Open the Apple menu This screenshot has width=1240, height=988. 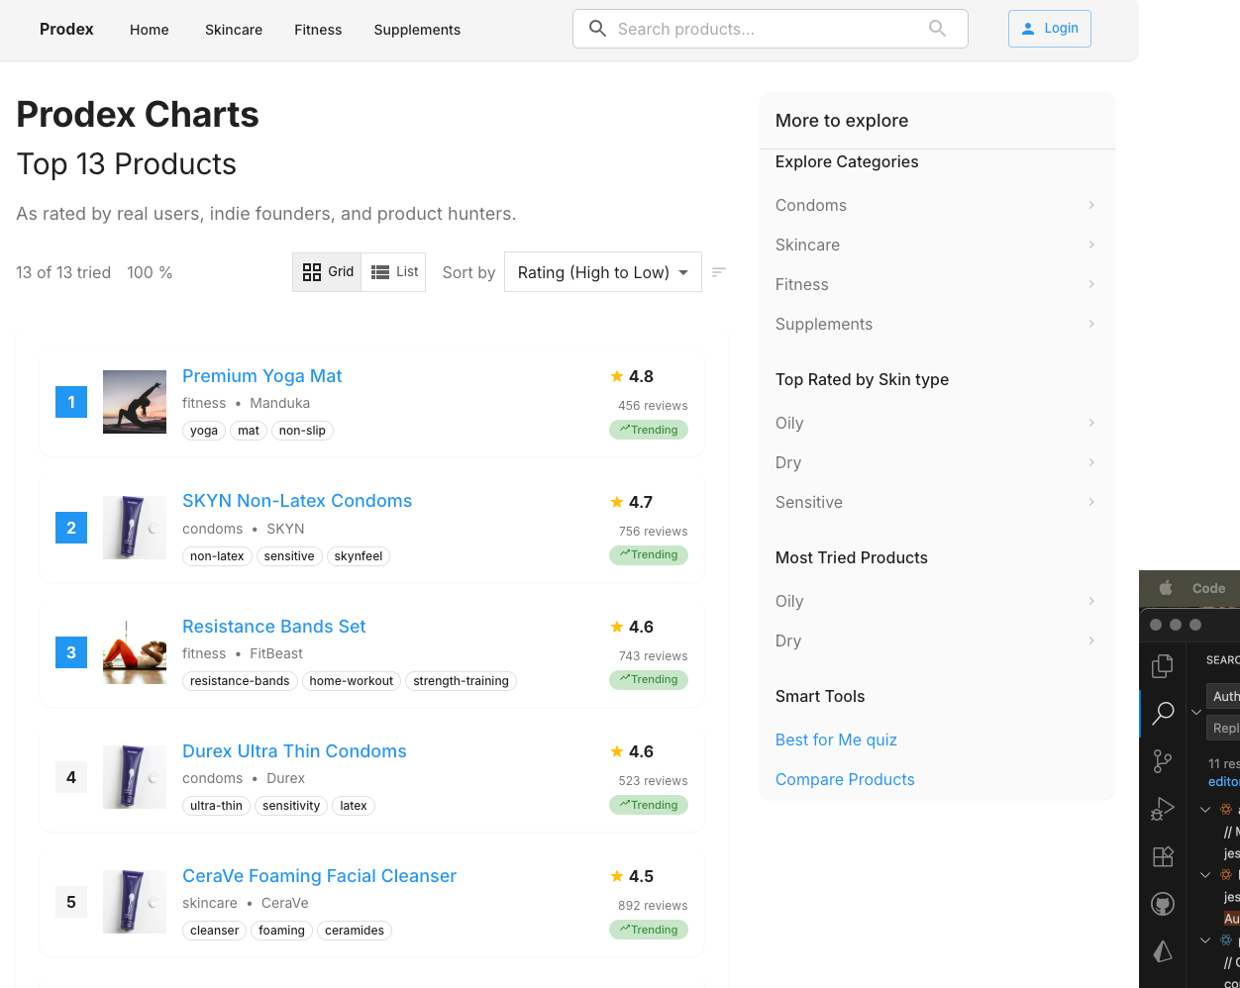coord(1166,588)
